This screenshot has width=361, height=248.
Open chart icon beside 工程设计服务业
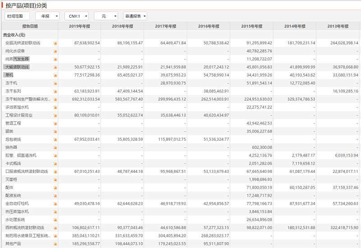coord(56,115)
